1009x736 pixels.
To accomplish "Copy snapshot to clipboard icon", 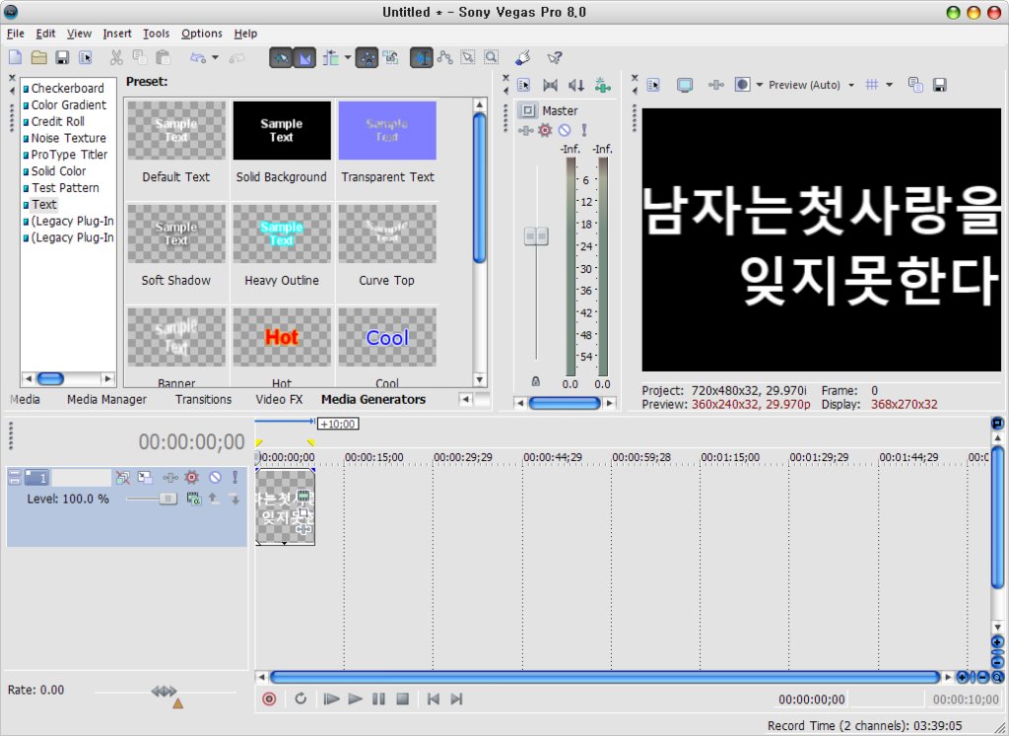I will pyautogui.click(x=915, y=85).
